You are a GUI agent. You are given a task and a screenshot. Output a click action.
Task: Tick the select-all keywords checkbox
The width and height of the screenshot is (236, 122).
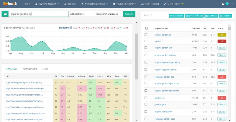click(147, 28)
